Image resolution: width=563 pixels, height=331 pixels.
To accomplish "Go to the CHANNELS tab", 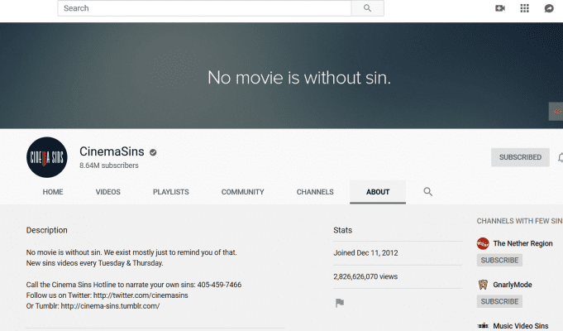I will 315,192.
